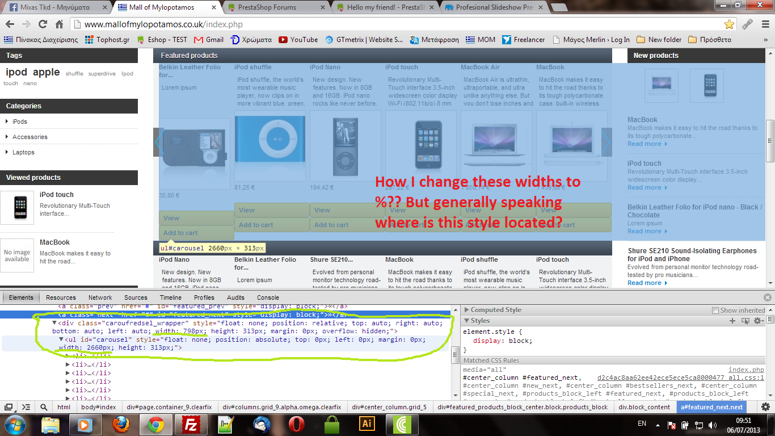Add Belkin Leather Folio to cart

pyautogui.click(x=196, y=233)
